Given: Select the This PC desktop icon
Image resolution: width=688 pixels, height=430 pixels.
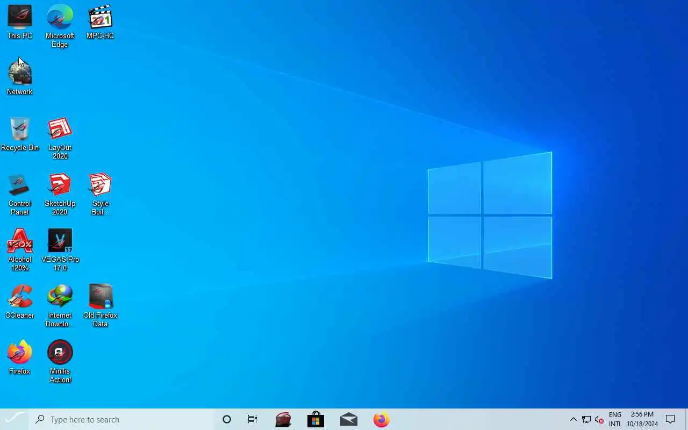Looking at the screenshot, I should (x=20, y=23).
